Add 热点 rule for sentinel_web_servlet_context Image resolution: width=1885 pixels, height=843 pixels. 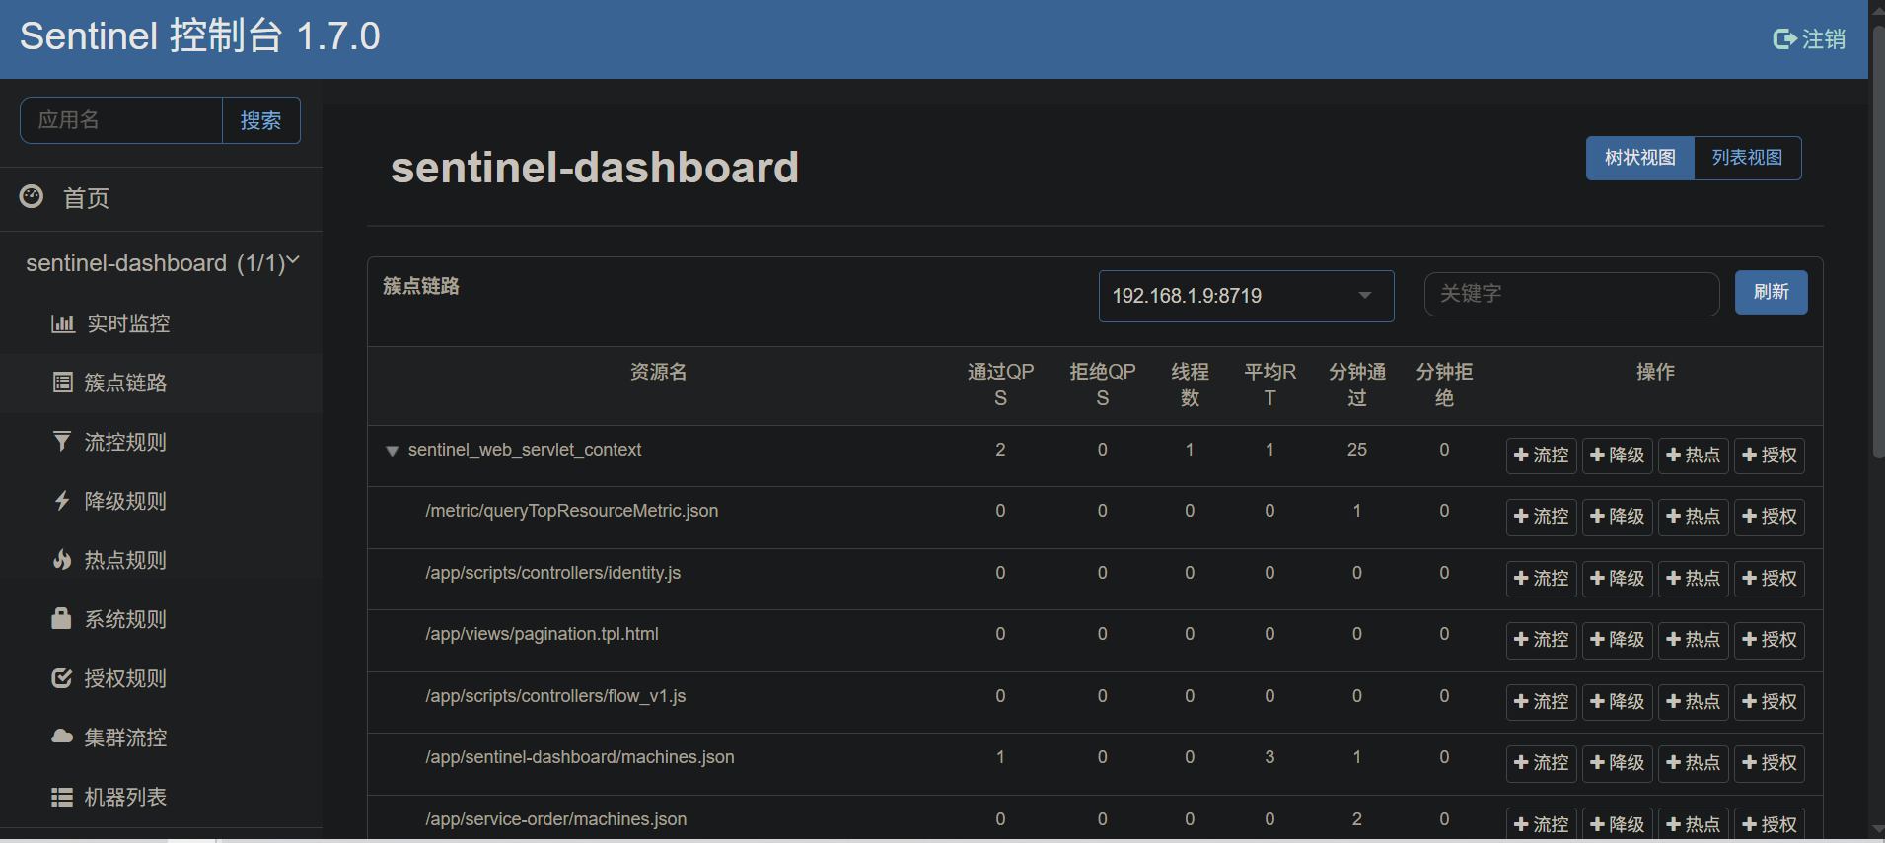[x=1693, y=456]
